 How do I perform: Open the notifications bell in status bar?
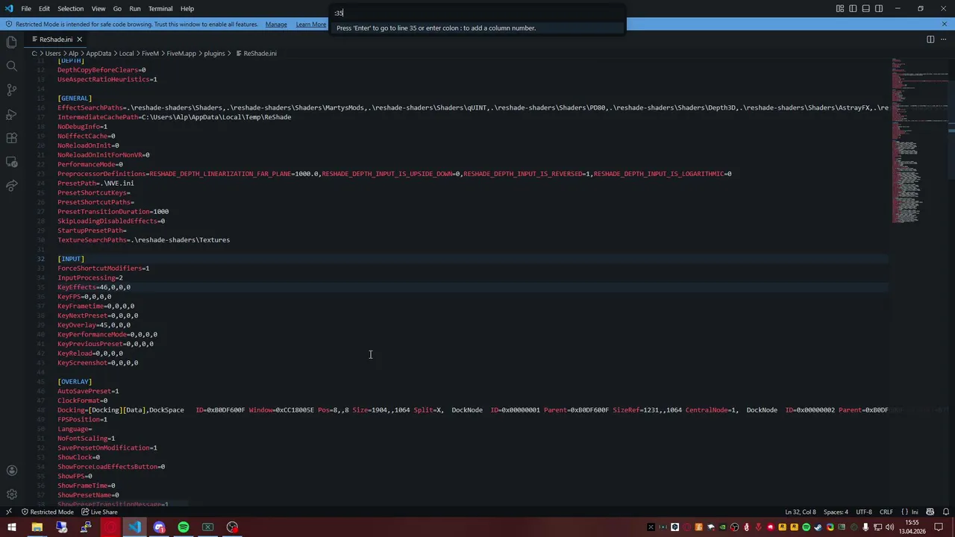tap(945, 512)
